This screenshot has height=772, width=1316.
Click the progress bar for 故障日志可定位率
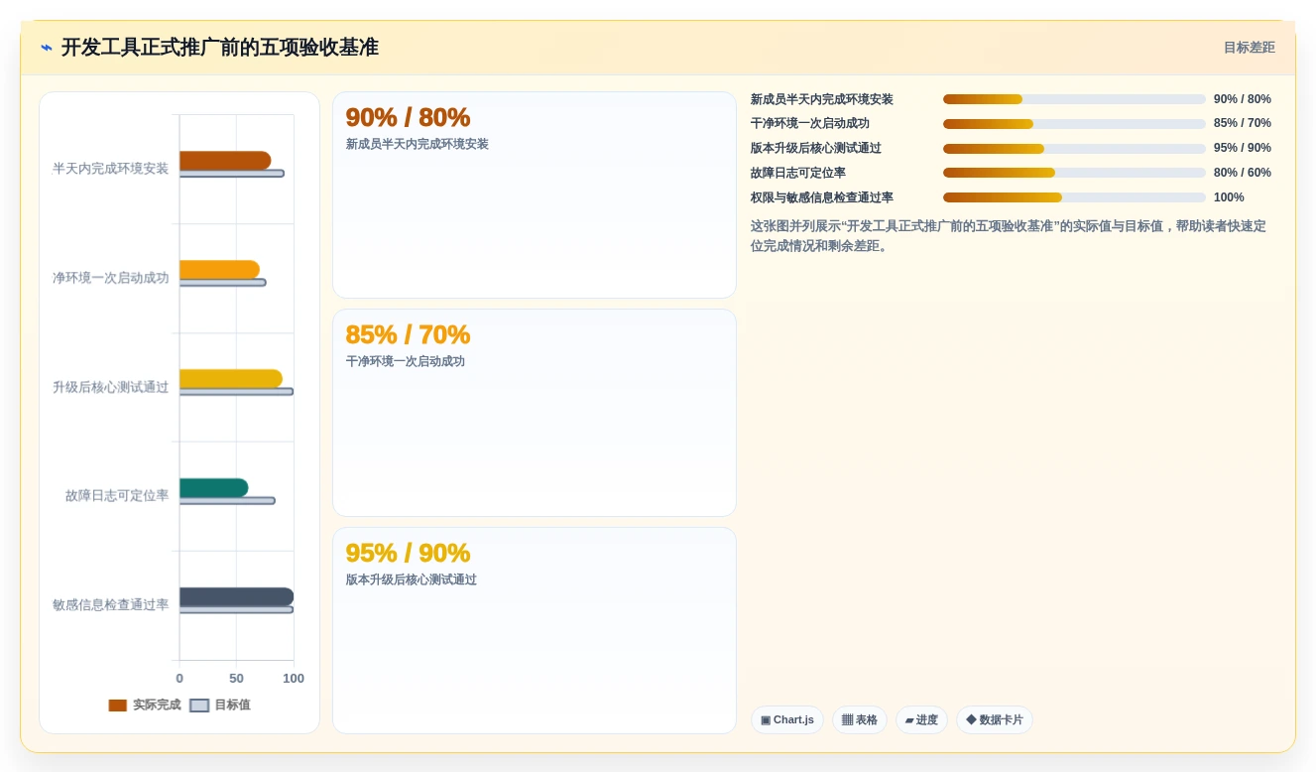[1074, 173]
